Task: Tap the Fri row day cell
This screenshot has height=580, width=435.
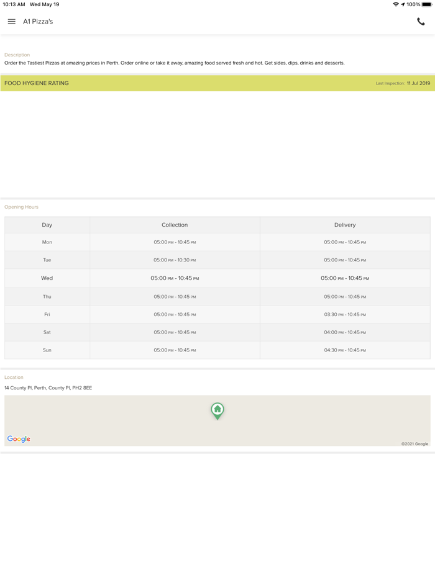Action: tap(47, 314)
